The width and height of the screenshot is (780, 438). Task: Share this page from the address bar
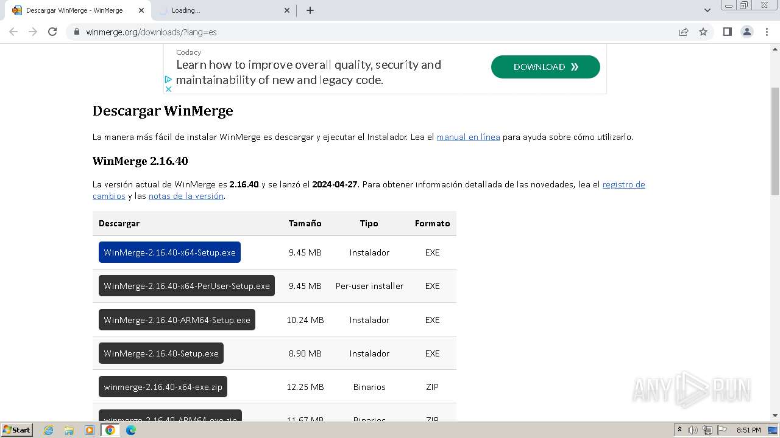684,32
